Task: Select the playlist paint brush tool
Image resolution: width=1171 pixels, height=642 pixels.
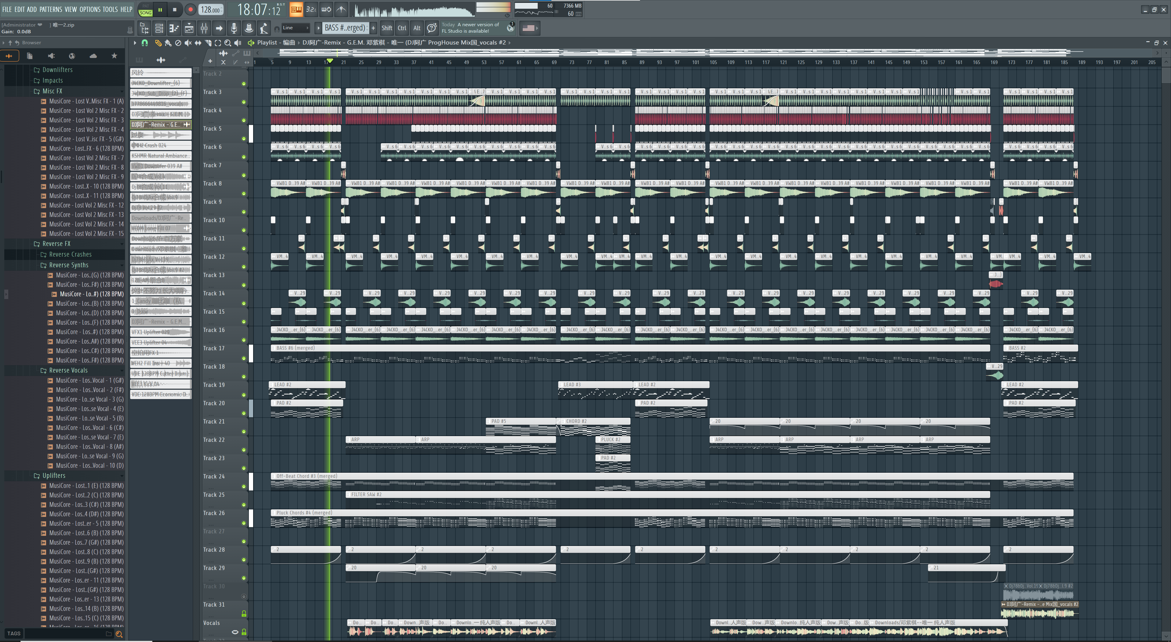Action: [x=168, y=43]
